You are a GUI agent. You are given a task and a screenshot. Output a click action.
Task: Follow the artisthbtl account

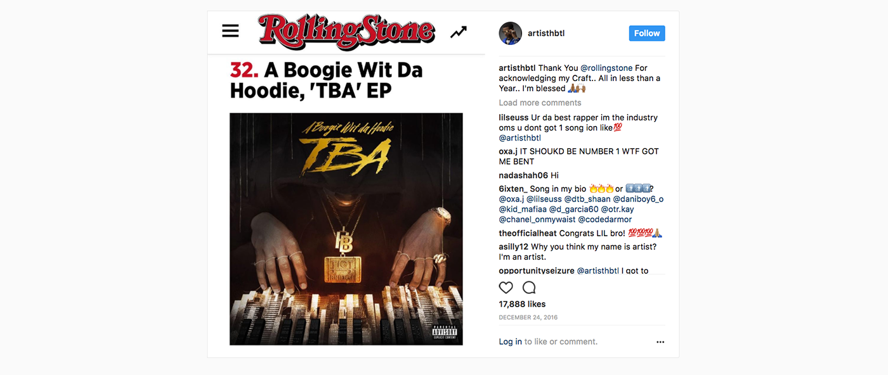tap(647, 34)
